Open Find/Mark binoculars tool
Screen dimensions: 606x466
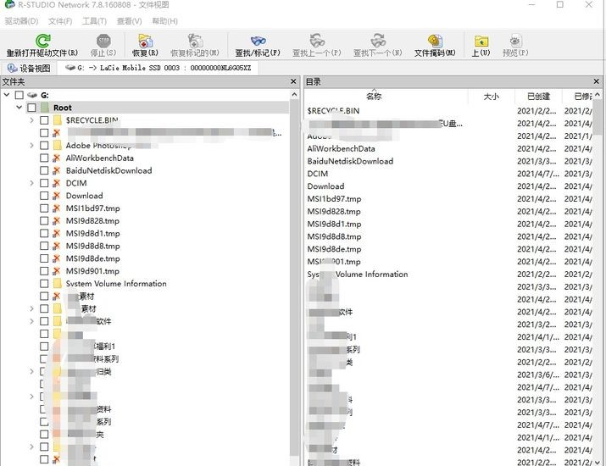tap(258, 40)
